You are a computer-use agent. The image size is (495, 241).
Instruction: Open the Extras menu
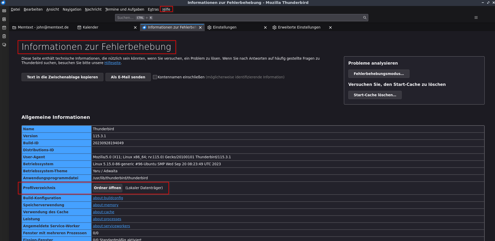[x=153, y=9]
